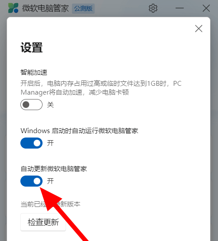Screen dimensions: 218x241
Task: Open settings with the gear icon
Action: tap(153, 8)
